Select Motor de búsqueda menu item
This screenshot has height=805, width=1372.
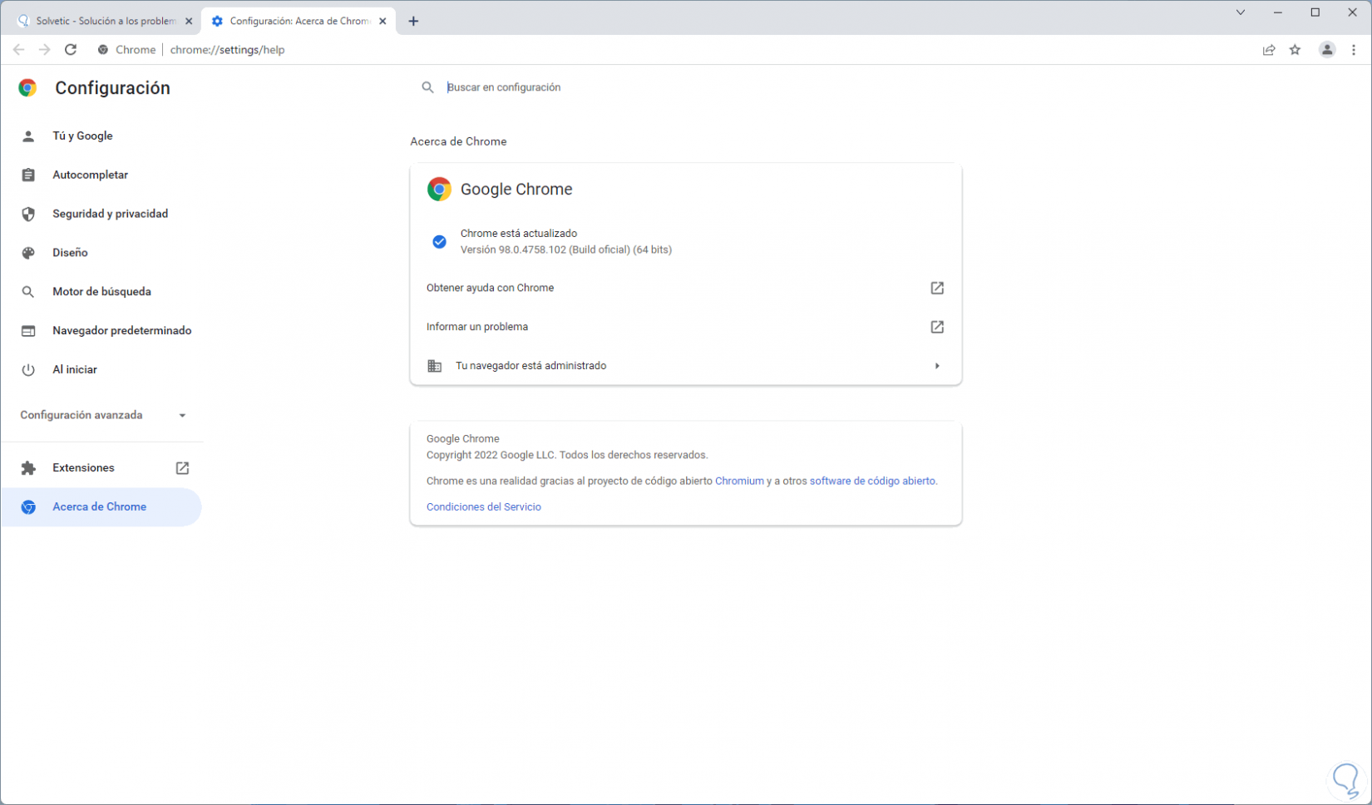pos(101,292)
